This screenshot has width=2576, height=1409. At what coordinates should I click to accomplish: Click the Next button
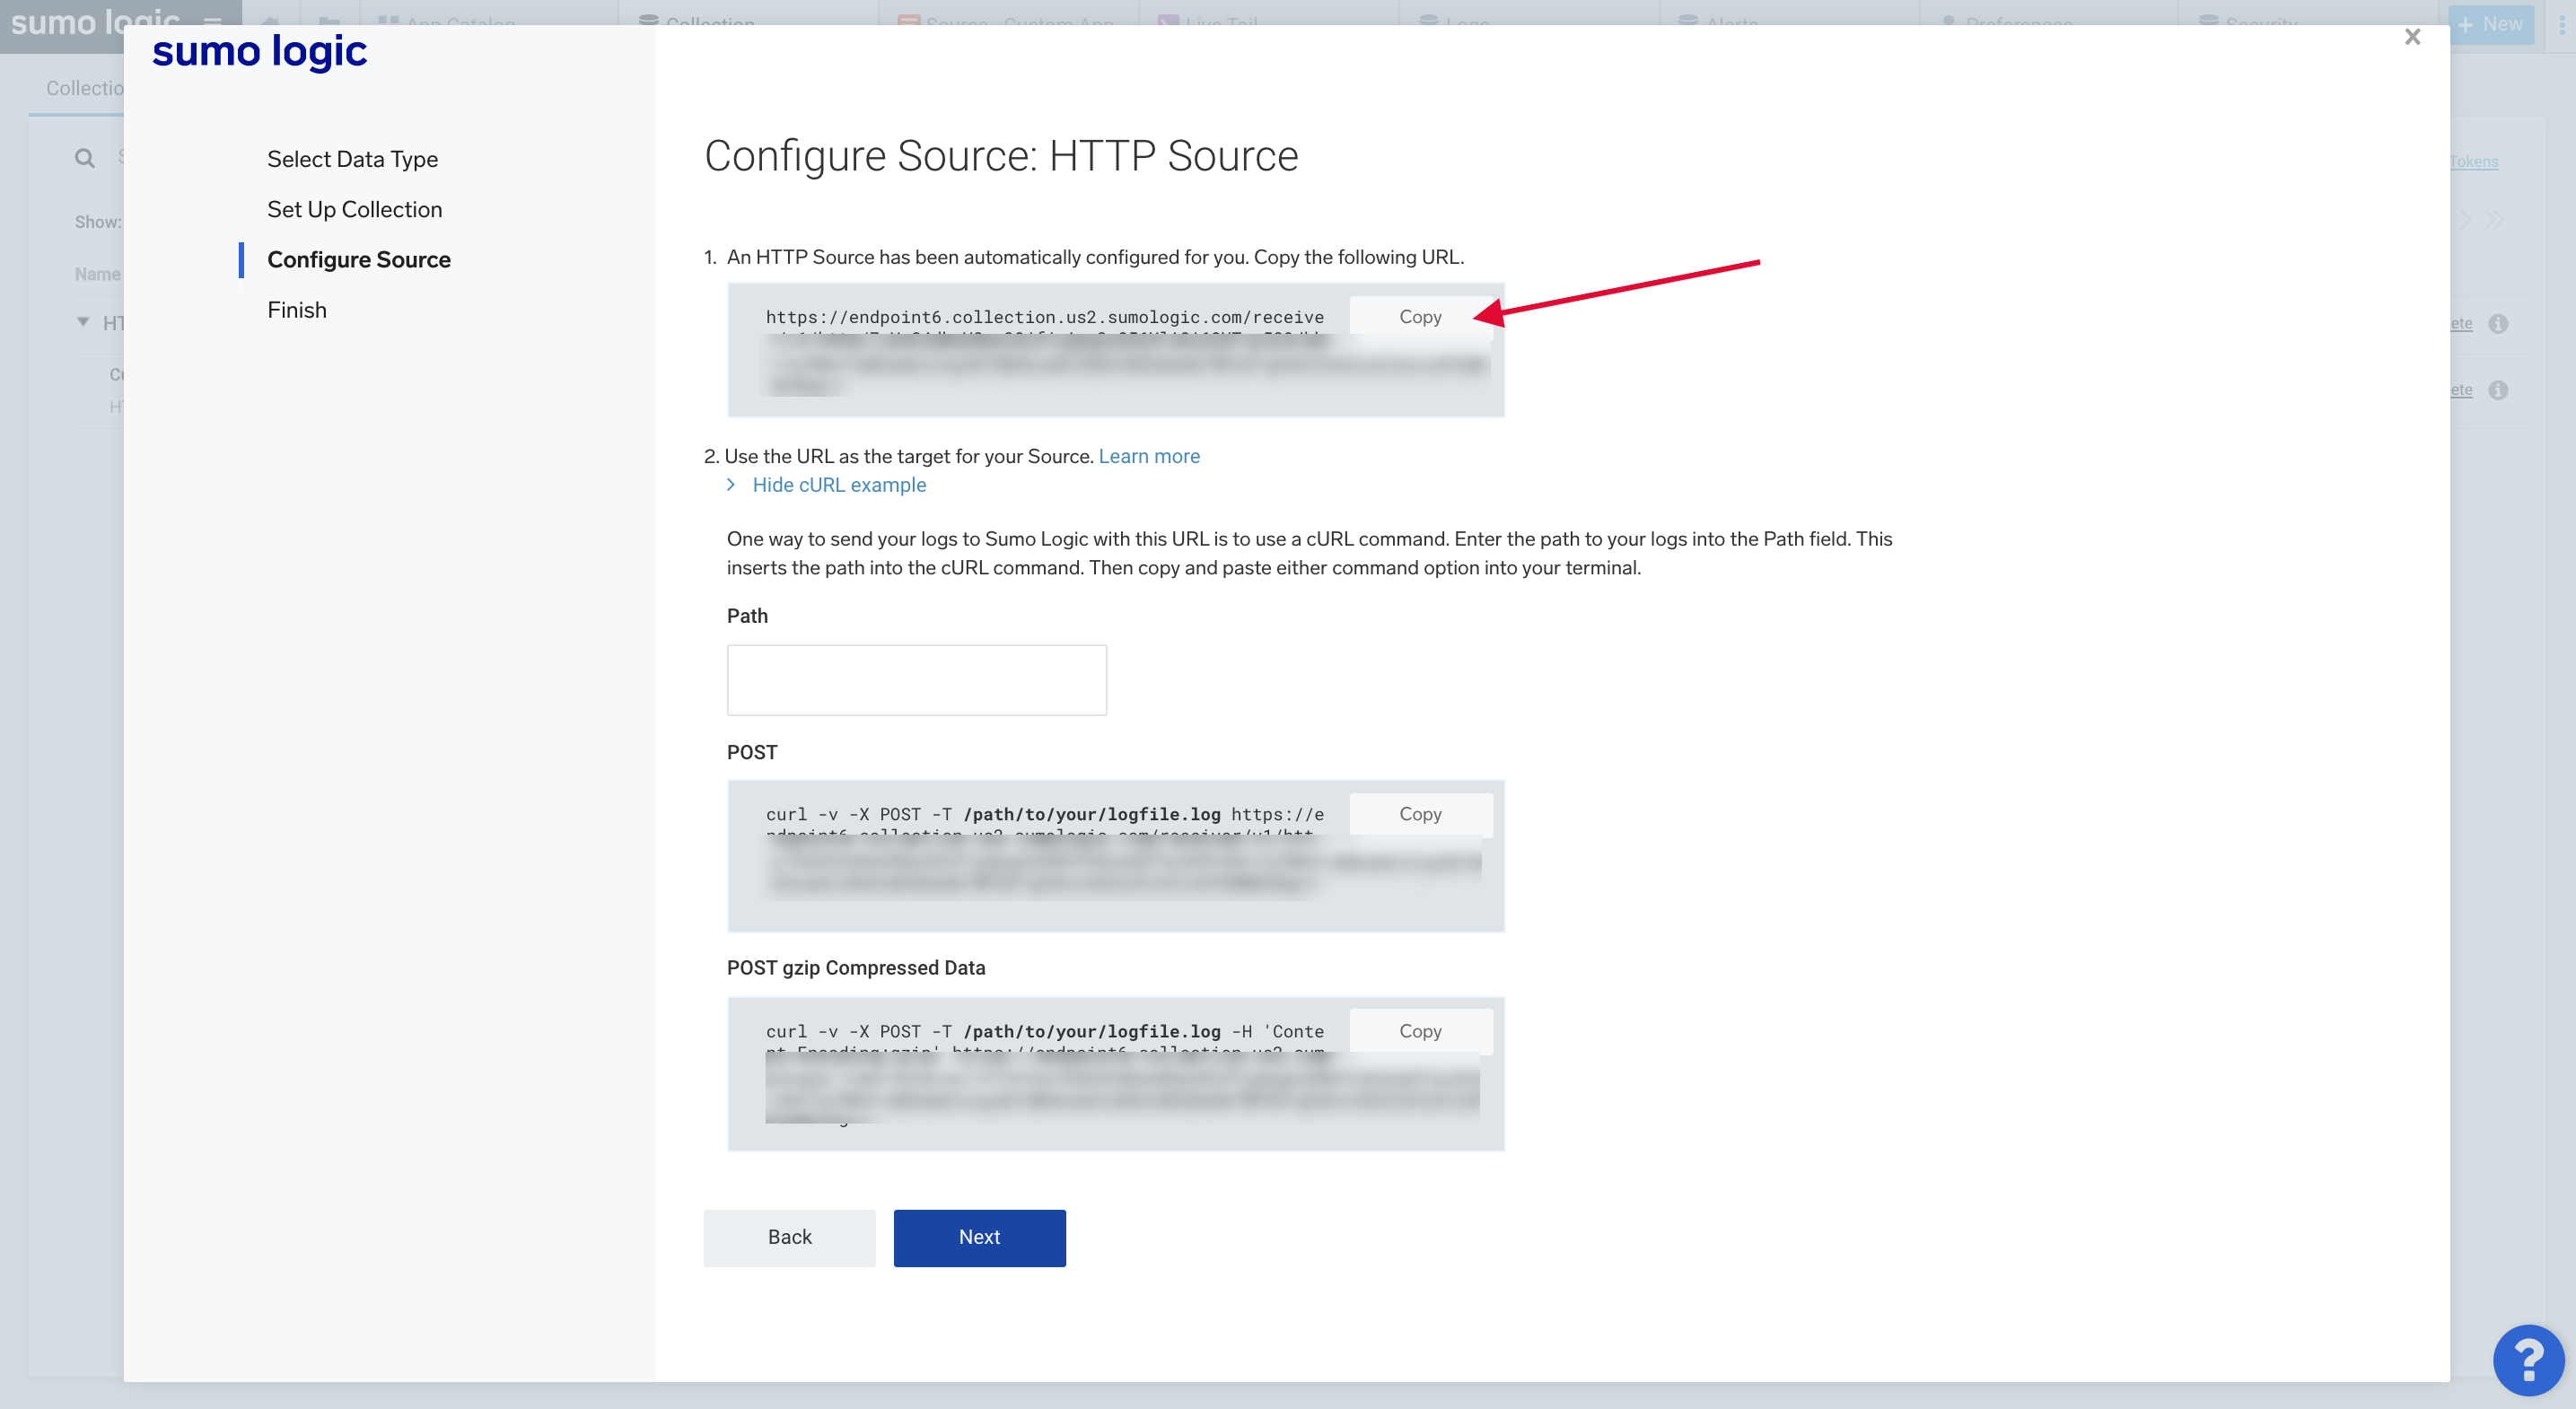click(978, 1237)
